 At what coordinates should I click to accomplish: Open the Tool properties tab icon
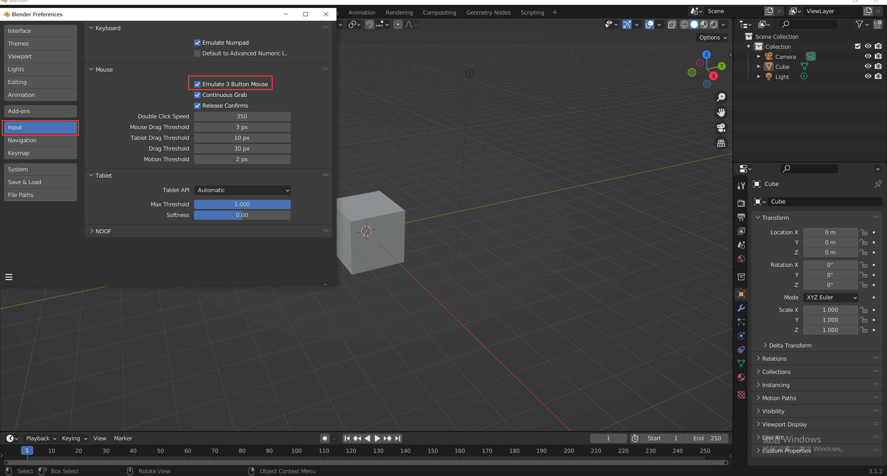pyautogui.click(x=741, y=186)
